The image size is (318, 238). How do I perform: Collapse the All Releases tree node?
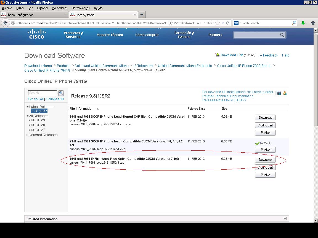28,116
